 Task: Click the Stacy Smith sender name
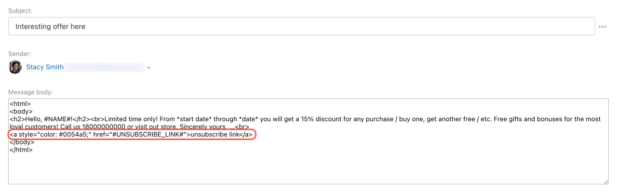click(x=45, y=67)
